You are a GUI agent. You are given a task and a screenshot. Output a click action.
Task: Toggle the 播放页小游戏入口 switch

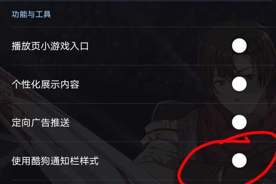tap(239, 46)
